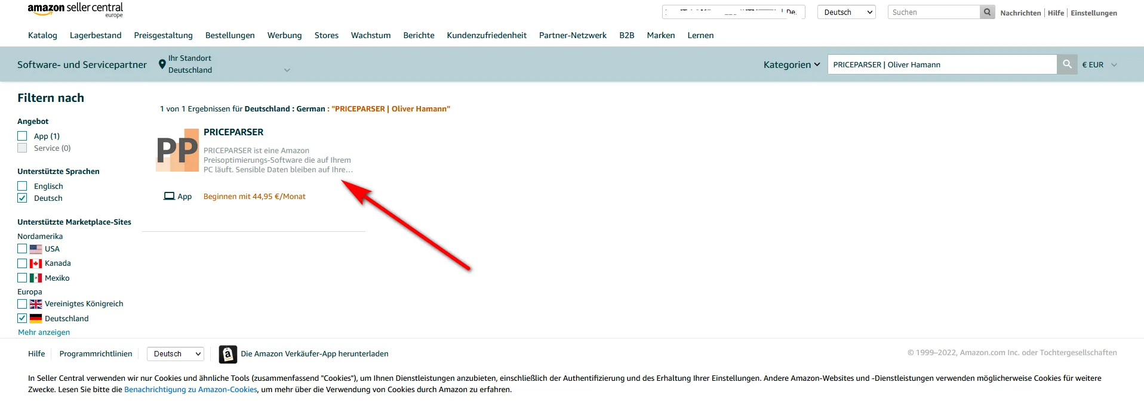The width and height of the screenshot is (1144, 407).
Task: Click the Mexico flag icon
Action: [x=36, y=278]
